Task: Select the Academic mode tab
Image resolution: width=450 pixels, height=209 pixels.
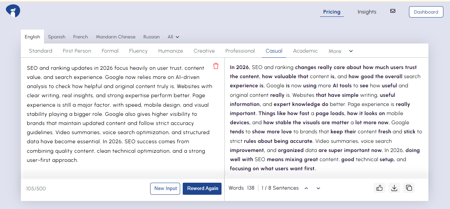Action: click(x=305, y=51)
